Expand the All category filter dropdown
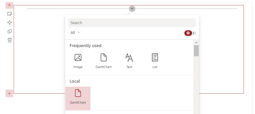 pos(75,33)
